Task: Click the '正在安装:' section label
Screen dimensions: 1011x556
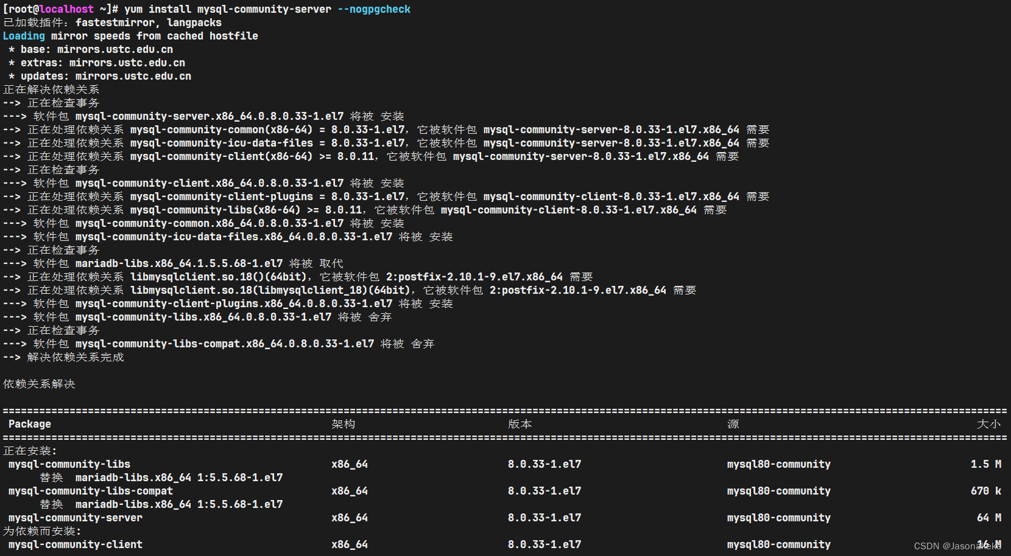Action: 30,451
